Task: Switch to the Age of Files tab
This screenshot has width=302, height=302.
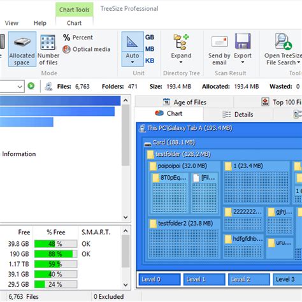Action: [184, 102]
